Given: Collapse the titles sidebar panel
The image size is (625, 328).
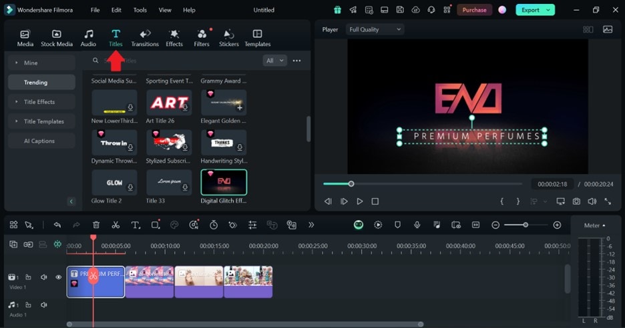Looking at the screenshot, I should coord(71,201).
